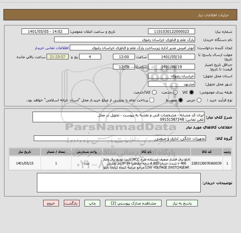
Task: Click the announcement date field 1401/05/05 - 14:02
Action: point(45,32)
